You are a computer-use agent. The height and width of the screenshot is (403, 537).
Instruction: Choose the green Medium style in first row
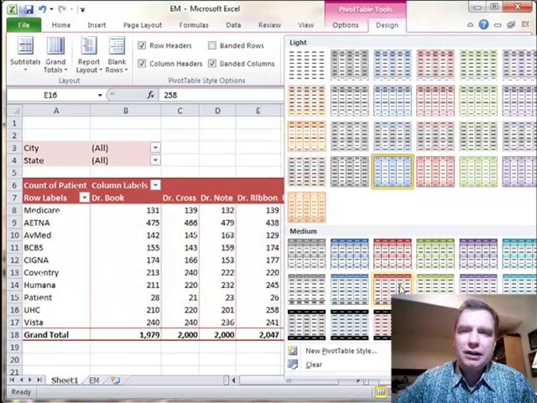[435, 254]
